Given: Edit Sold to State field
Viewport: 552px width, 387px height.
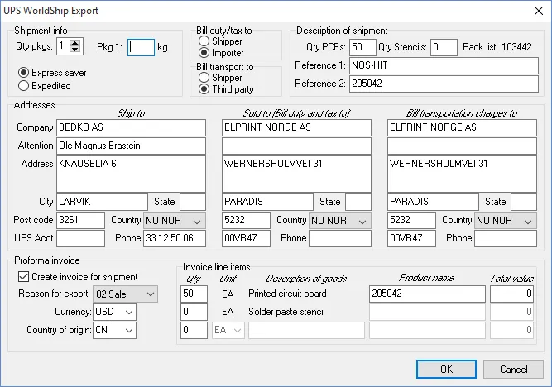Looking at the screenshot, I should 358,203.
